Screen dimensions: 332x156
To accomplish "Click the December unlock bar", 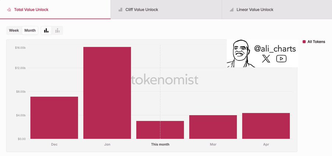I will 54,118.
